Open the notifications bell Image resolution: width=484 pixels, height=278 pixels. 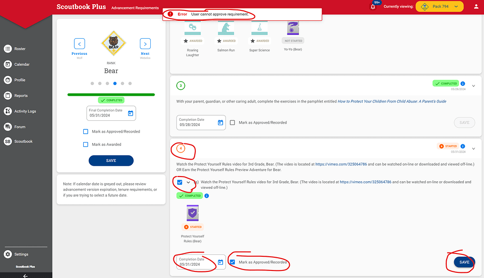[373, 6]
